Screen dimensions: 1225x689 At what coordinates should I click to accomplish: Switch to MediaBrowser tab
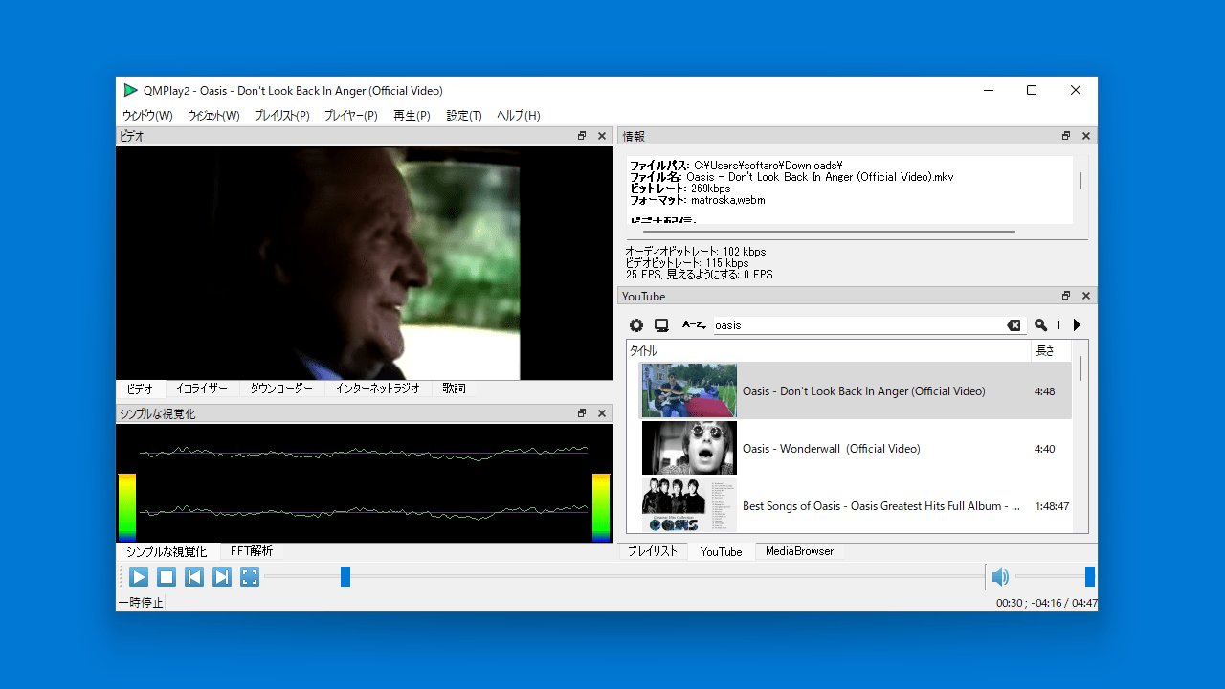(x=799, y=551)
